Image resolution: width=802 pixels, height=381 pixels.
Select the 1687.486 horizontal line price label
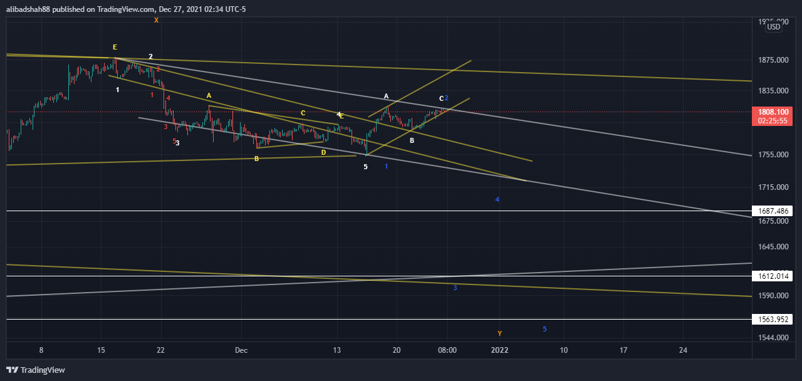coord(771,211)
